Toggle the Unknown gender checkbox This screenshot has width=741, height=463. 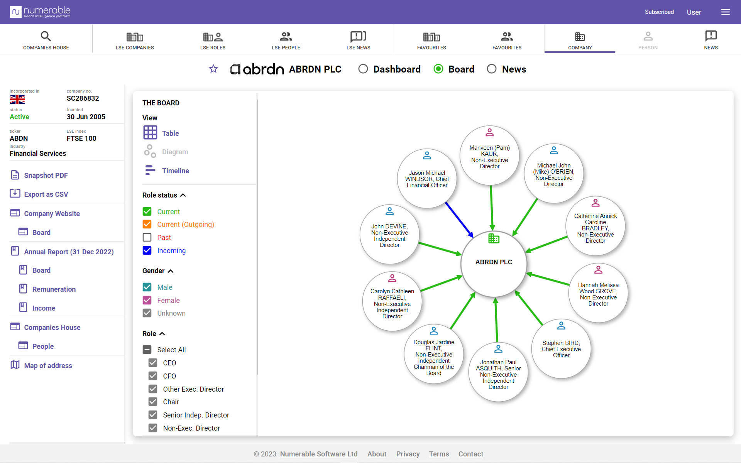[147, 313]
